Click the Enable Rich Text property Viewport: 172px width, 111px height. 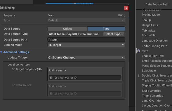pos(153,56)
